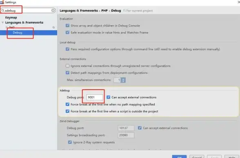Clear the xdebug search text icon
The width and height of the screenshot is (240, 158).
point(53,10)
